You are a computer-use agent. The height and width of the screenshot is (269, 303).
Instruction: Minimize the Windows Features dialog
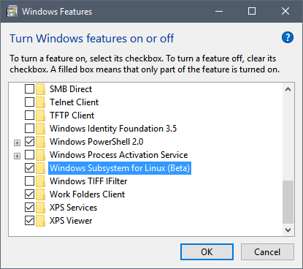point(219,11)
